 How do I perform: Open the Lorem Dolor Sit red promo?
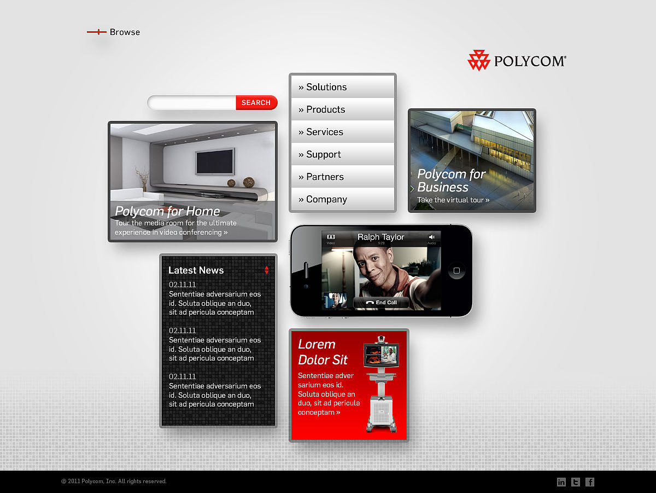[x=349, y=385]
